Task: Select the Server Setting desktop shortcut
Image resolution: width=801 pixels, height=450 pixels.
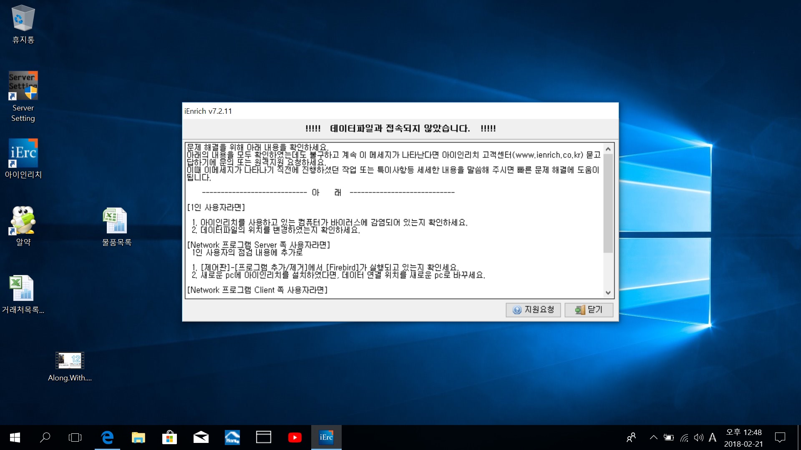Action: pos(23,86)
